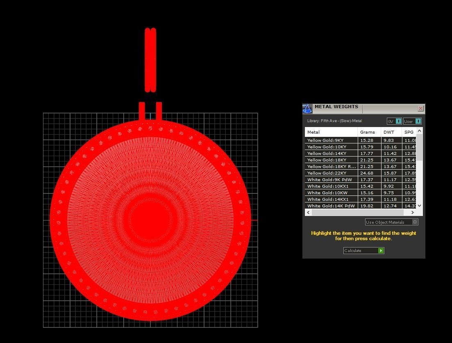Image resolution: width=452 pixels, height=343 pixels.
Task: Click the vertical scrollbar thumb
Action: [x=420, y=148]
